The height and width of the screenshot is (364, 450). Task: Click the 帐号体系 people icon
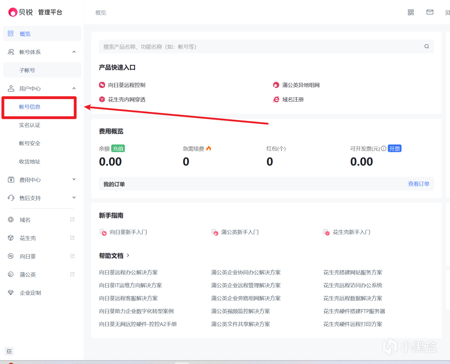[x=11, y=52]
